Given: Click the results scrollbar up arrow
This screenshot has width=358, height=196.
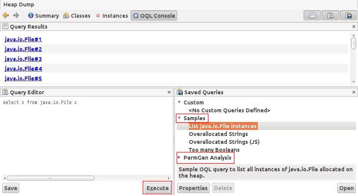Looking at the screenshot, I should pyautogui.click(x=353, y=35).
